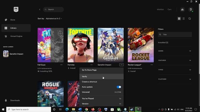Viewport: 200px width, 112px height.
Task: Show hidden system tray icons
Action: [x=159, y=109]
